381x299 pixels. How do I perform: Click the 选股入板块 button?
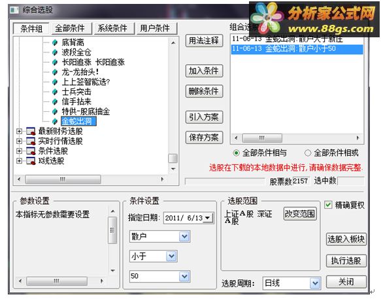346,239
